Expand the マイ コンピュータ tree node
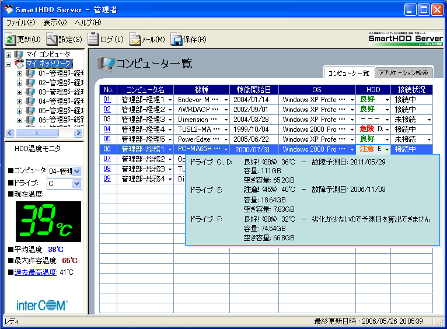 (x=9, y=55)
